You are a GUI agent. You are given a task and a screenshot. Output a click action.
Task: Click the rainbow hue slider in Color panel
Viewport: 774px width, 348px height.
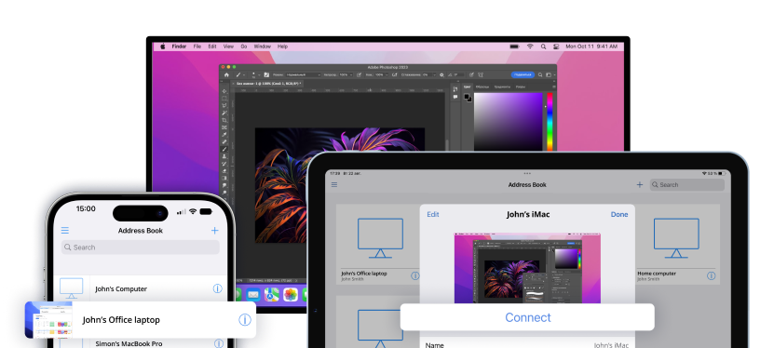pos(550,122)
